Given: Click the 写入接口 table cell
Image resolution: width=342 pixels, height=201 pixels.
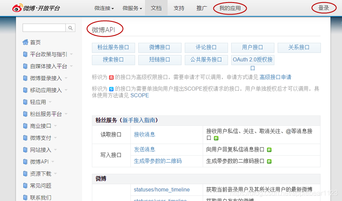Looking at the screenshot, I should pos(111,155).
